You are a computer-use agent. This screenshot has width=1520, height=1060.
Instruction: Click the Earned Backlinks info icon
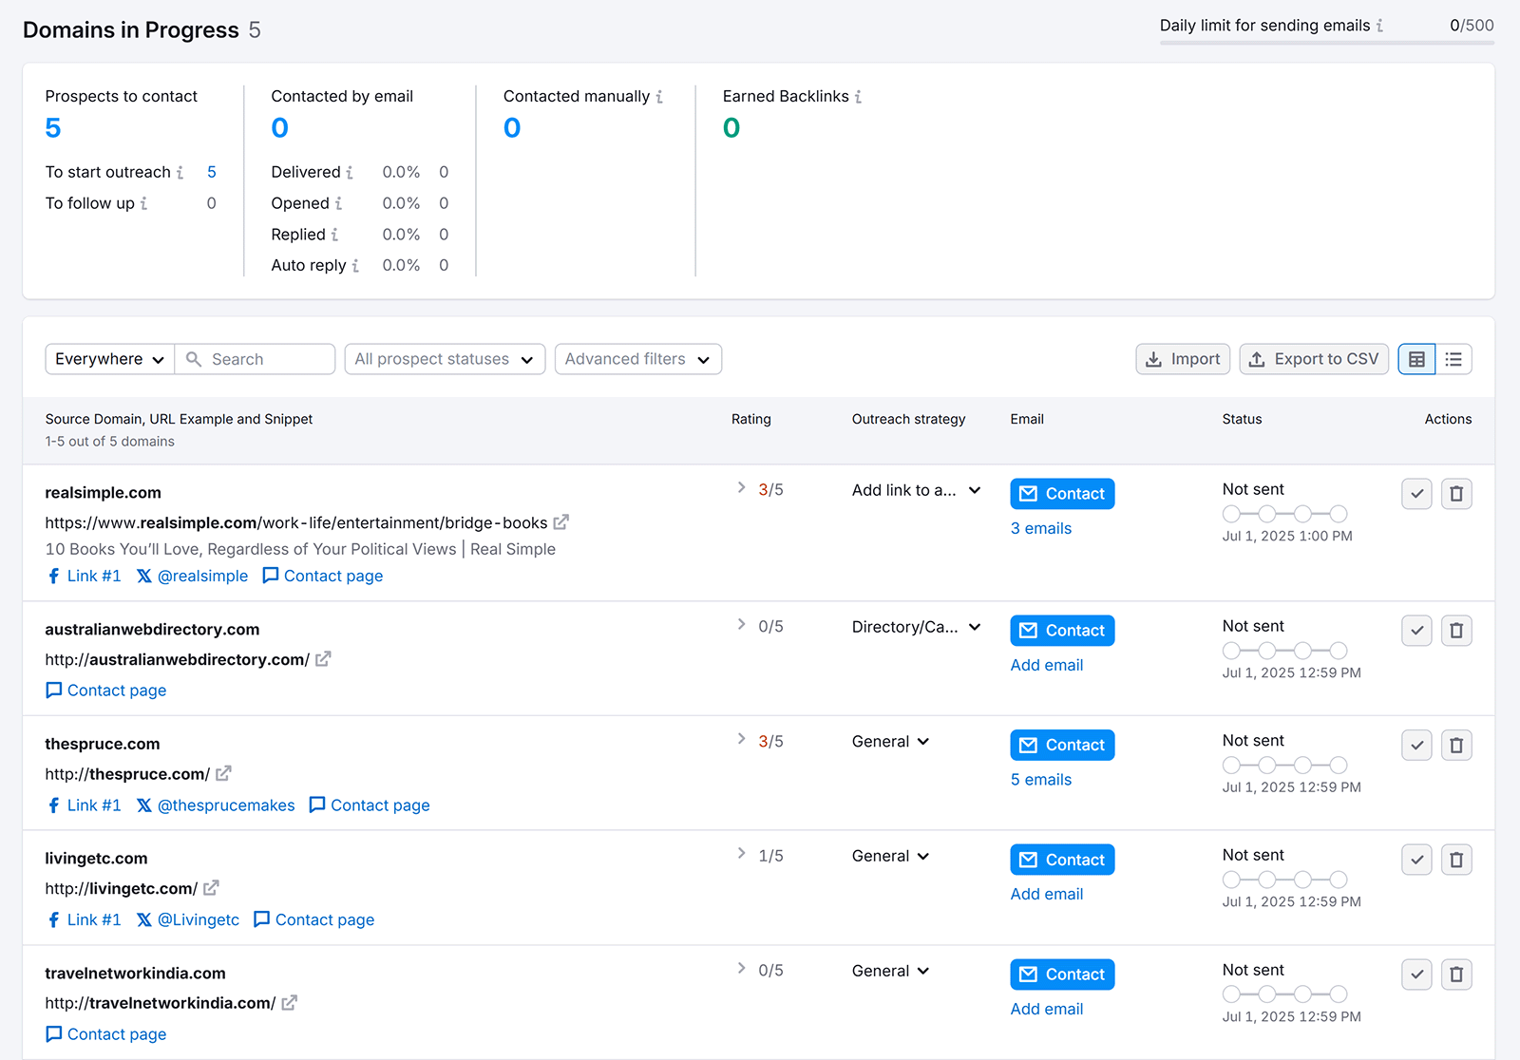coord(858,96)
